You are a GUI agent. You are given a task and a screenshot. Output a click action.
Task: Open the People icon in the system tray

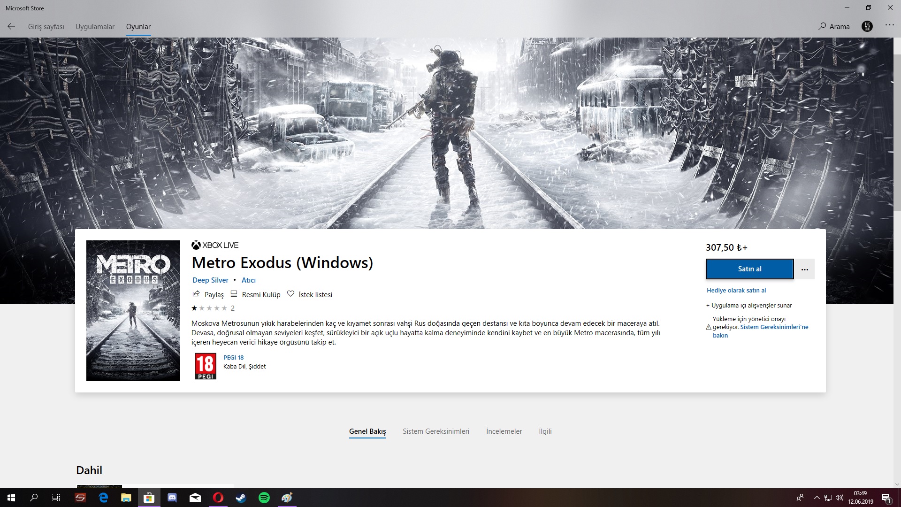click(800, 498)
